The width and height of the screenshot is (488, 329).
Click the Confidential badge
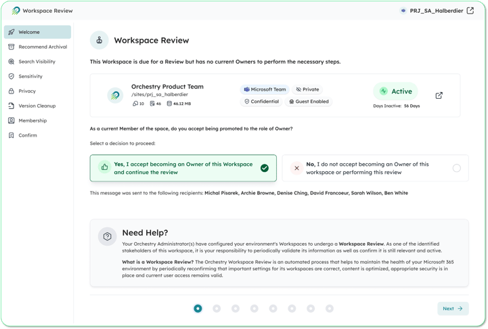coord(261,102)
